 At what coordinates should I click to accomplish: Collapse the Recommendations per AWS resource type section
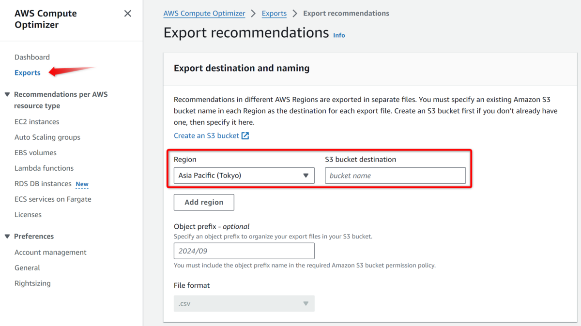(x=7, y=94)
